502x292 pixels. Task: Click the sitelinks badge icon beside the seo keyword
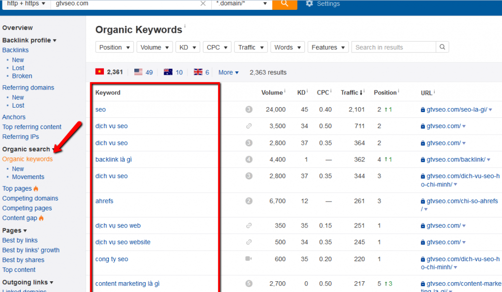(x=248, y=110)
